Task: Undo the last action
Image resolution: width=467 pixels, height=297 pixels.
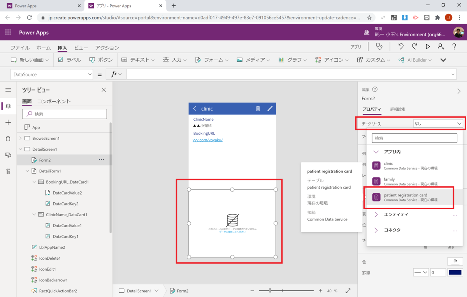Action: tap(401, 47)
